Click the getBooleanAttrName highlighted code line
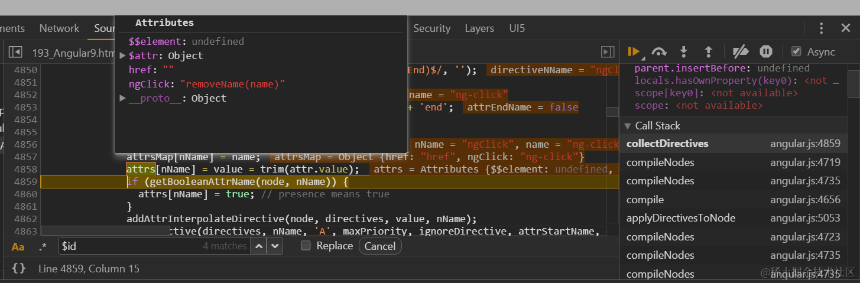The height and width of the screenshot is (283, 860). (238, 181)
